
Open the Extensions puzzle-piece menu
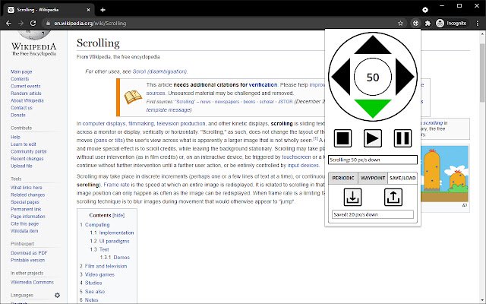[x=428, y=24]
